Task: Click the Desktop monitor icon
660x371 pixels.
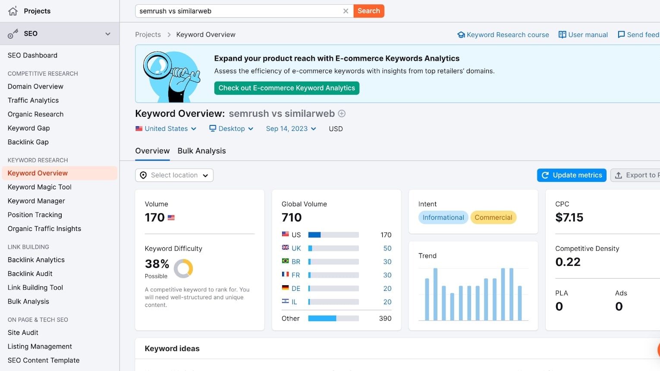Action: (x=213, y=128)
